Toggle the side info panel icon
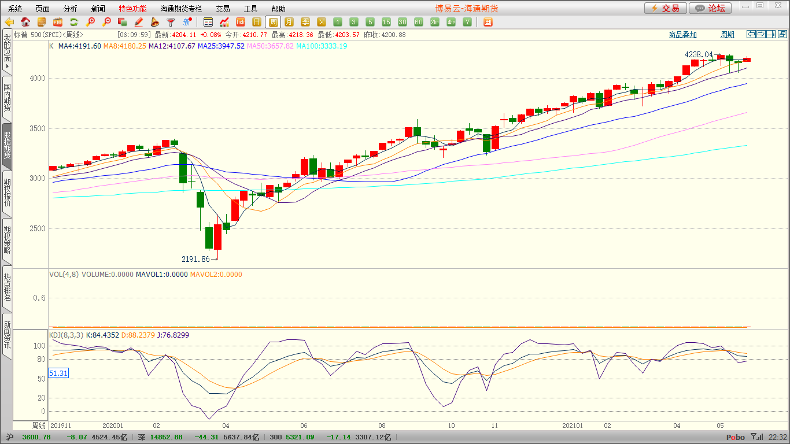This screenshot has height=444, width=790. [x=771, y=34]
